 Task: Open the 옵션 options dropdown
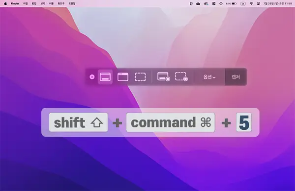click(x=209, y=77)
